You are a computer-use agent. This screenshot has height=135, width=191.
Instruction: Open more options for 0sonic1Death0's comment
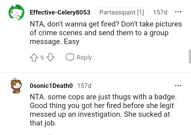(x=178, y=86)
